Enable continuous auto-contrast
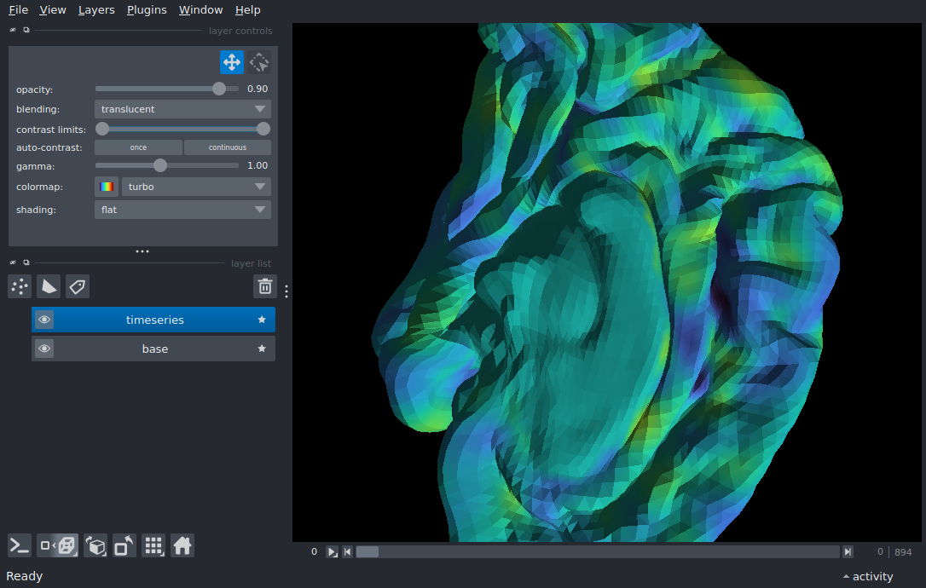The image size is (926, 588). pos(228,147)
